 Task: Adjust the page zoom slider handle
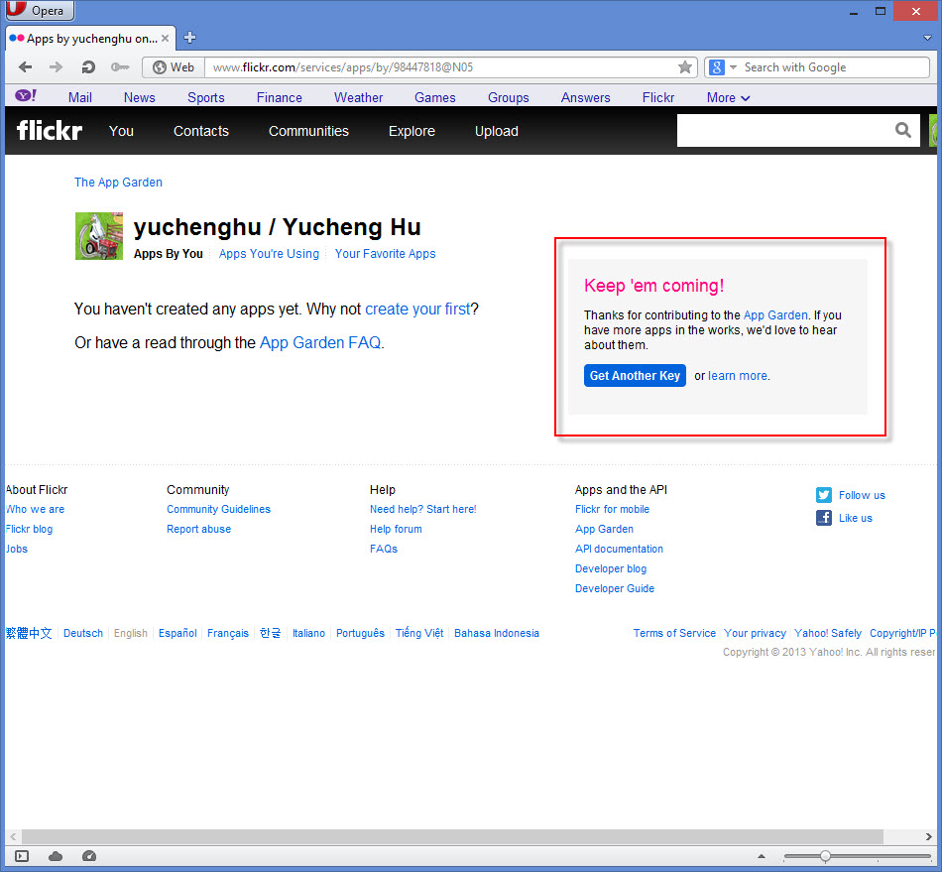825,856
